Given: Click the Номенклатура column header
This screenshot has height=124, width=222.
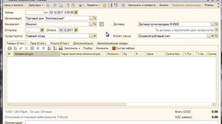Looking at the screenshot, I should click(x=37, y=54).
